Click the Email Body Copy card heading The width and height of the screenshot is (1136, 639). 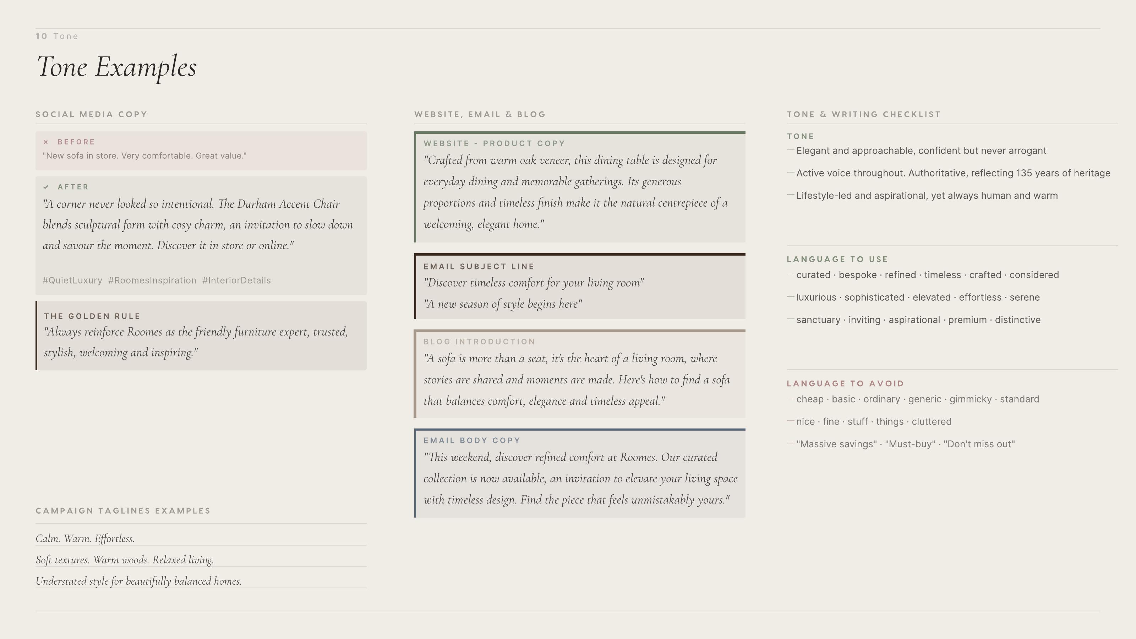tap(472, 440)
